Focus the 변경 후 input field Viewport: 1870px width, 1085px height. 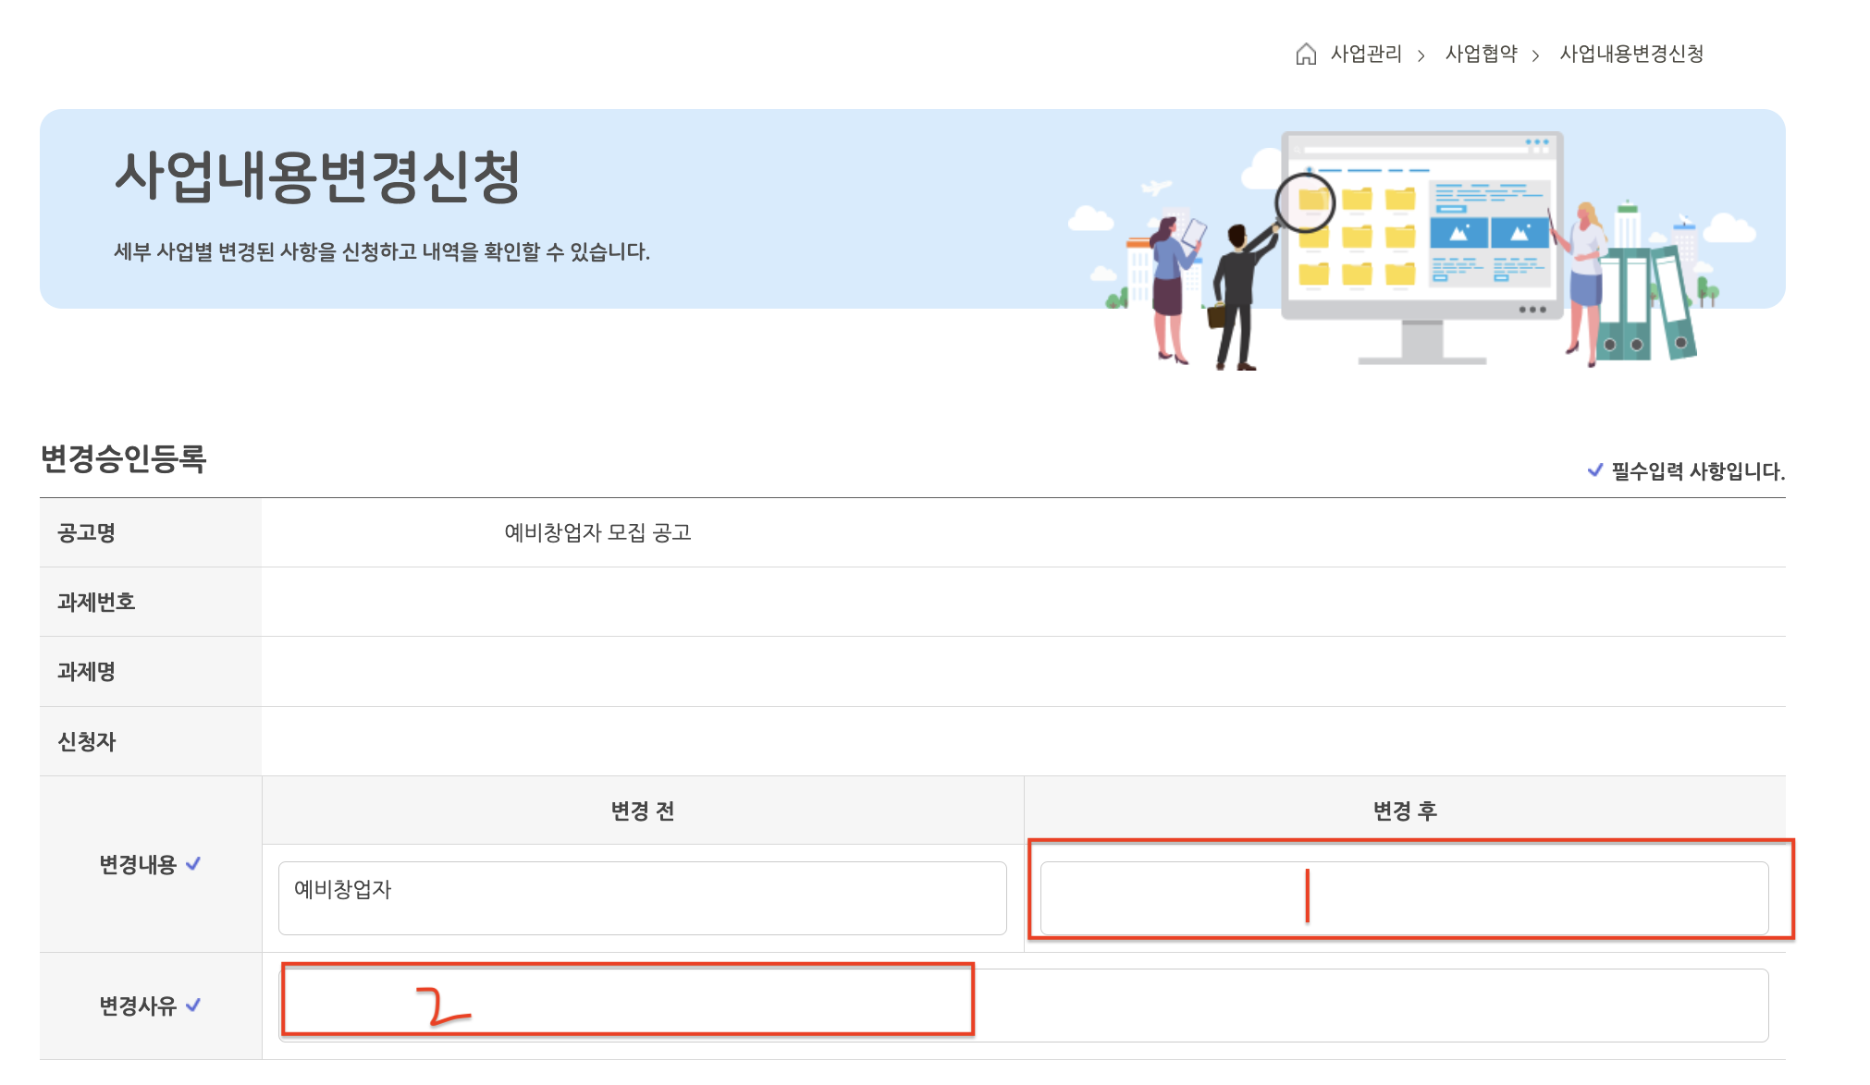tap(1404, 898)
